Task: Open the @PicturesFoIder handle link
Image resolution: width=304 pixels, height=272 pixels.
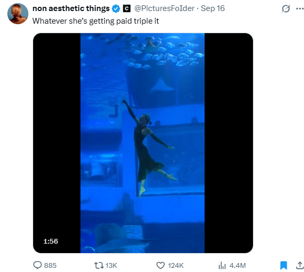Action: point(164,8)
